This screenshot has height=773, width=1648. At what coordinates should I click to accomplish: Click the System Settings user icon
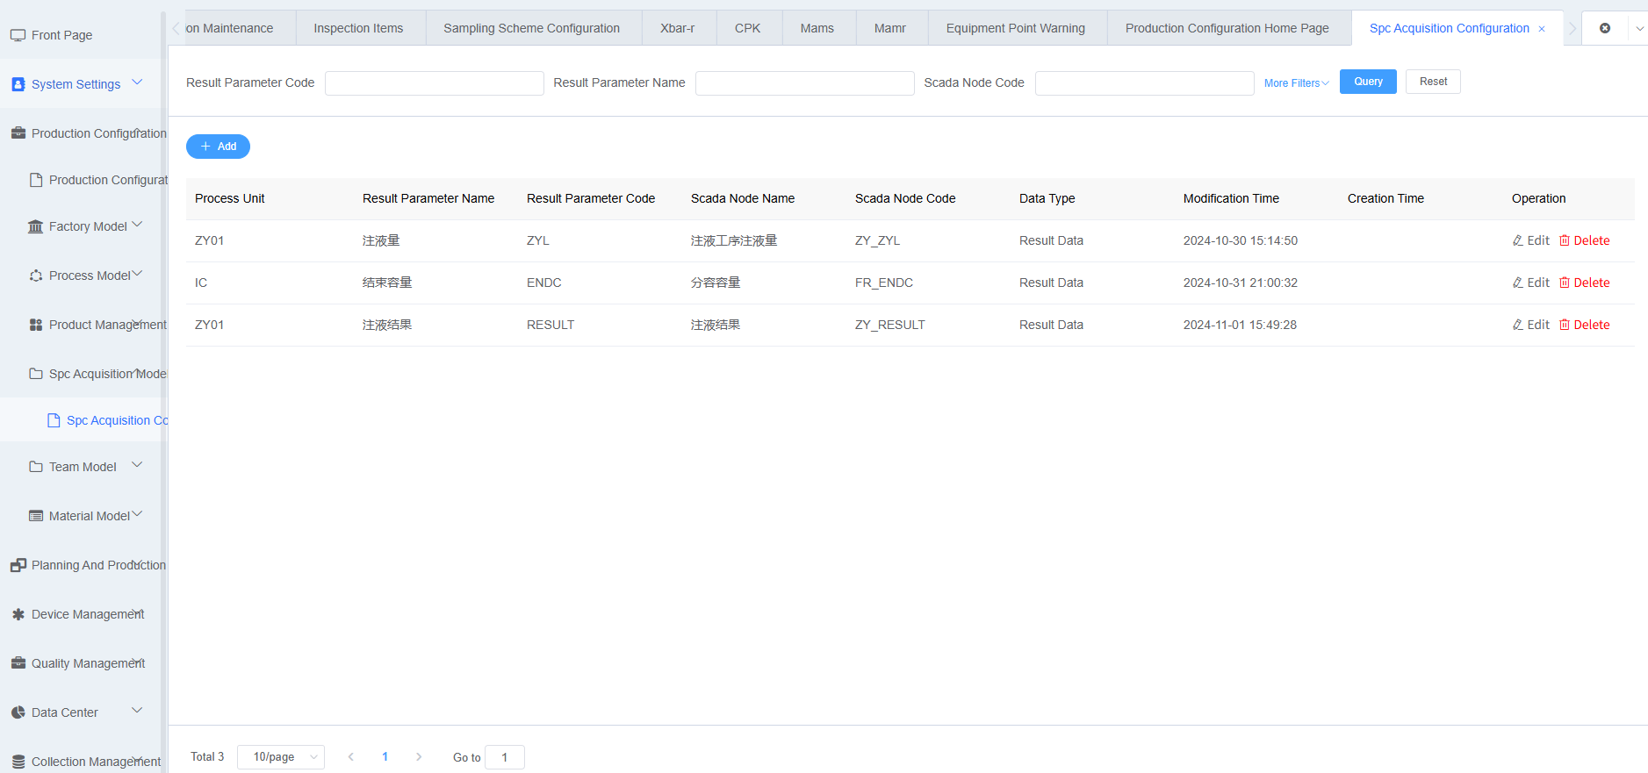click(18, 84)
